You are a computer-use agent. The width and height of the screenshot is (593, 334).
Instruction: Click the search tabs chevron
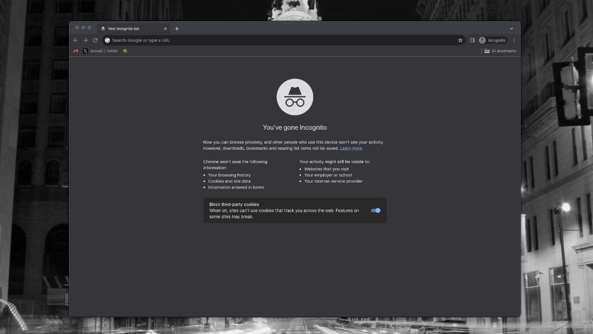click(x=511, y=28)
